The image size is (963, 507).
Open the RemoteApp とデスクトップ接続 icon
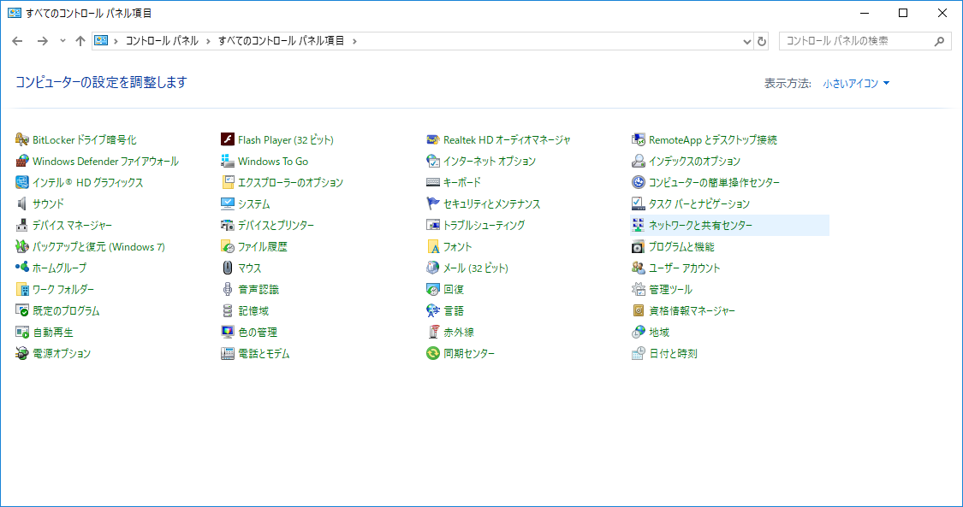click(x=639, y=139)
